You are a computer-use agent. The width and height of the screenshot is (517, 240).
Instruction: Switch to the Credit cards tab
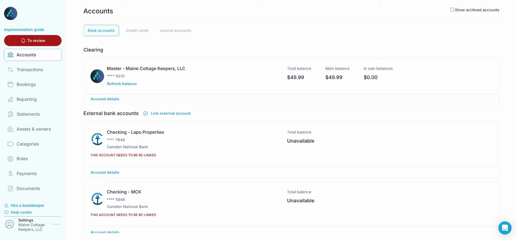pyautogui.click(x=137, y=30)
